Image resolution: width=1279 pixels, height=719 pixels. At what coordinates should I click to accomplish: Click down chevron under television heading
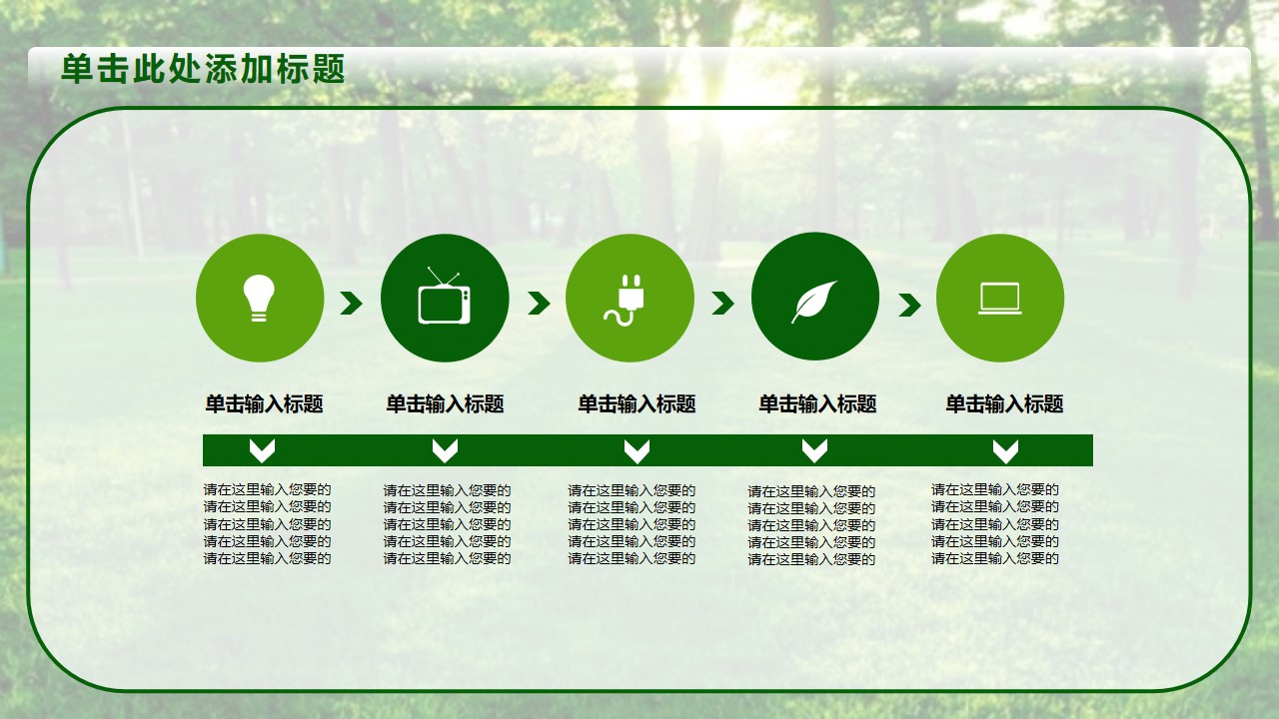[445, 450]
